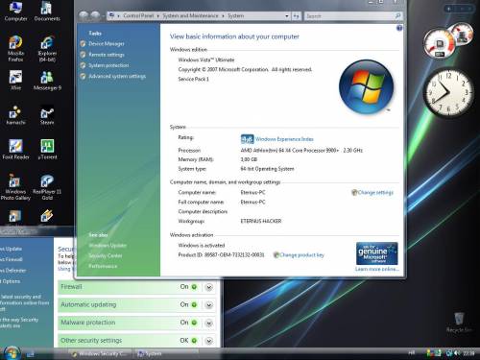Open Windows Photo Gallery shortcut
The width and height of the screenshot is (480, 360).
15,187
